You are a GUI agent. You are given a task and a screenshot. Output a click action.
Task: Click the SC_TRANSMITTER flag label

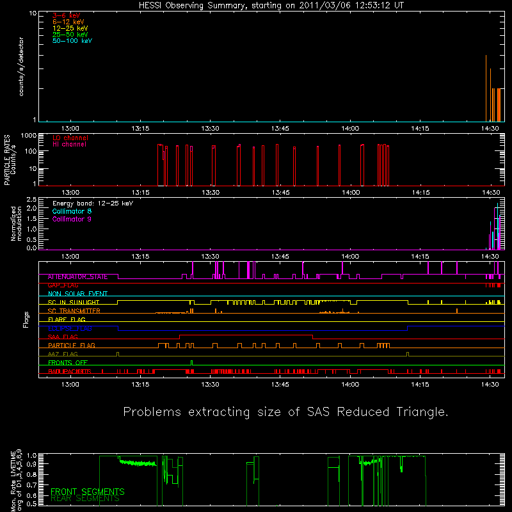coord(74,311)
